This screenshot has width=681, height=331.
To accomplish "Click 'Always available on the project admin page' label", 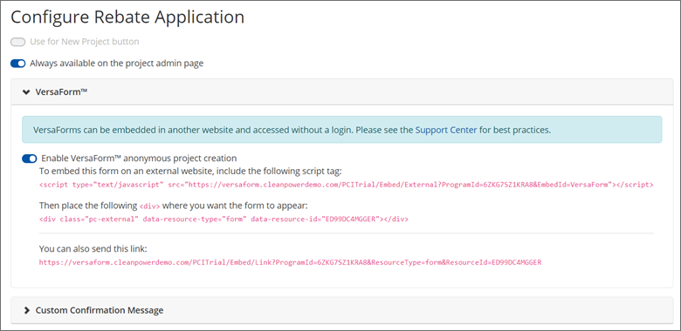I will 116,64.
